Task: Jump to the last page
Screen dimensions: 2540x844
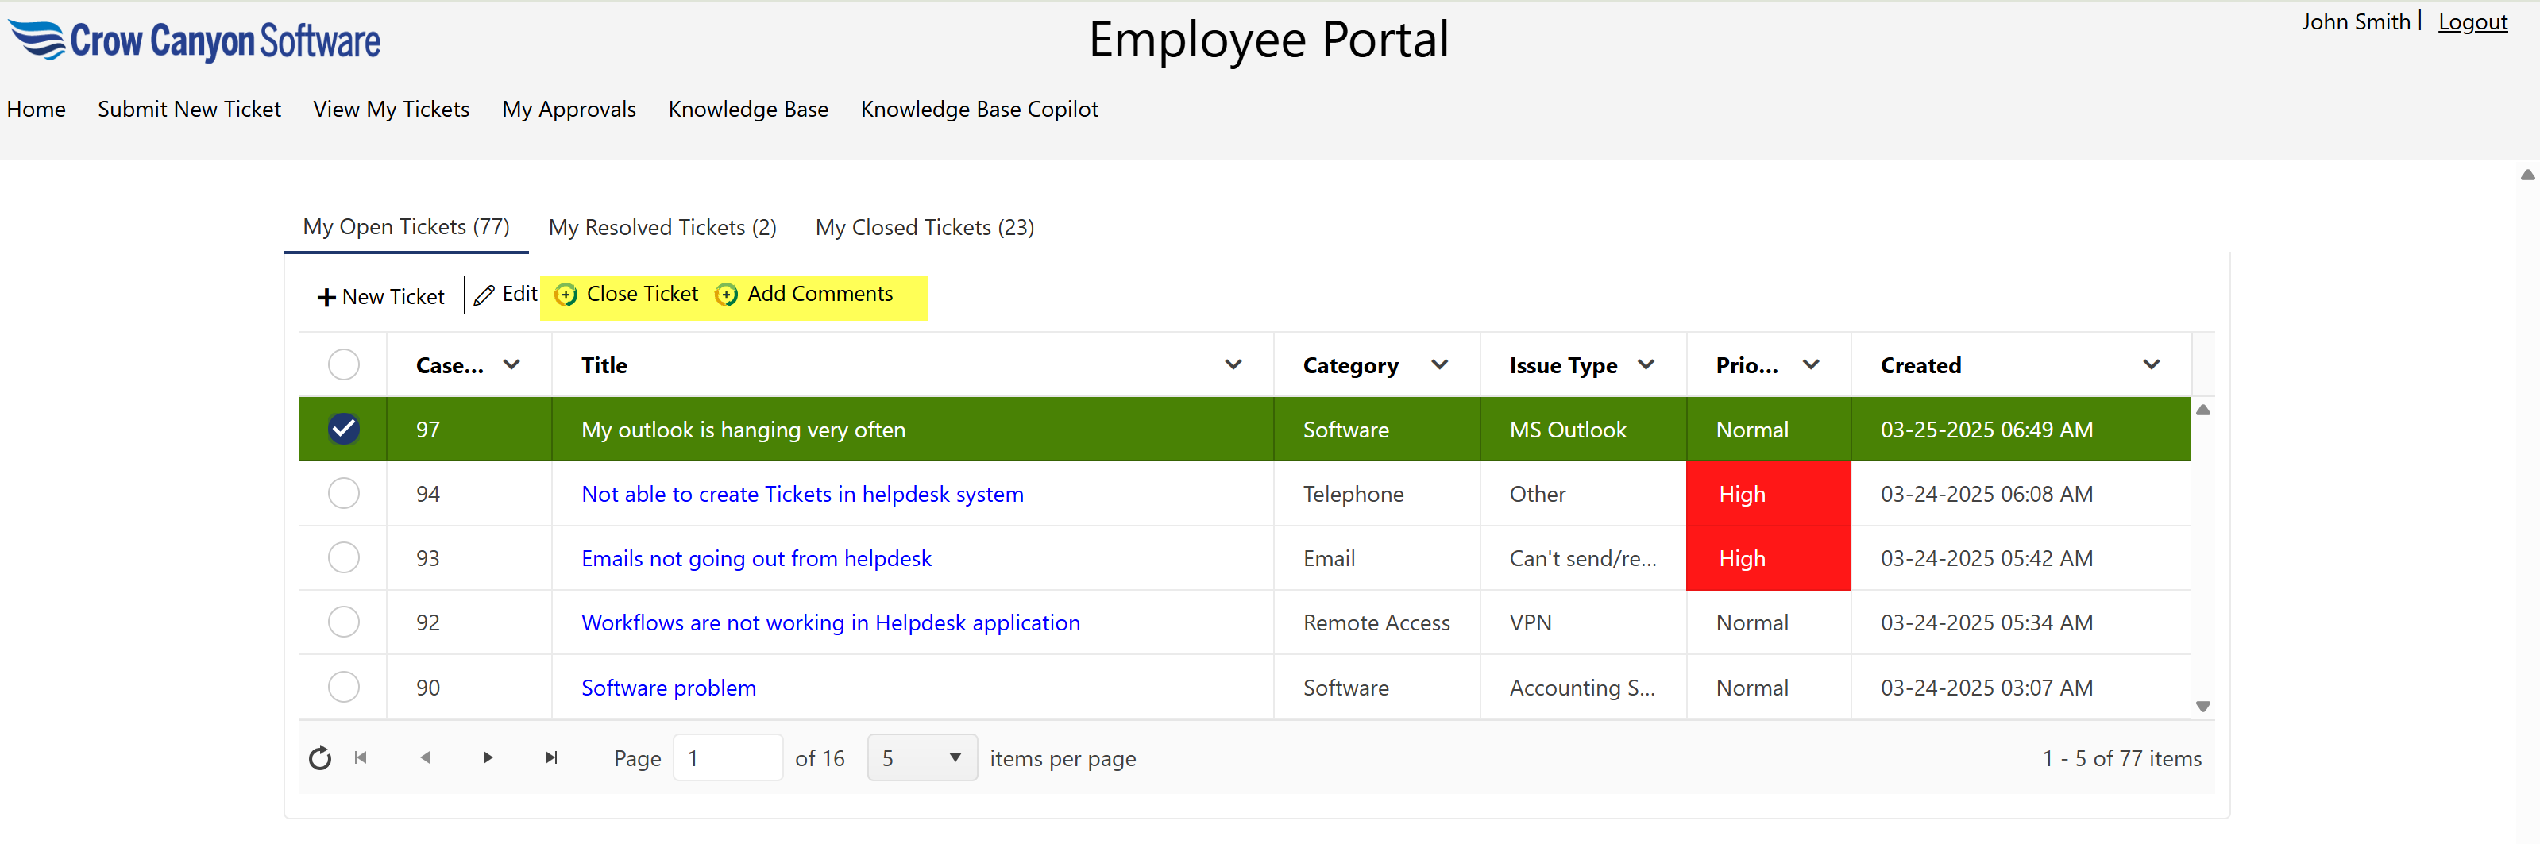Action: (x=550, y=757)
